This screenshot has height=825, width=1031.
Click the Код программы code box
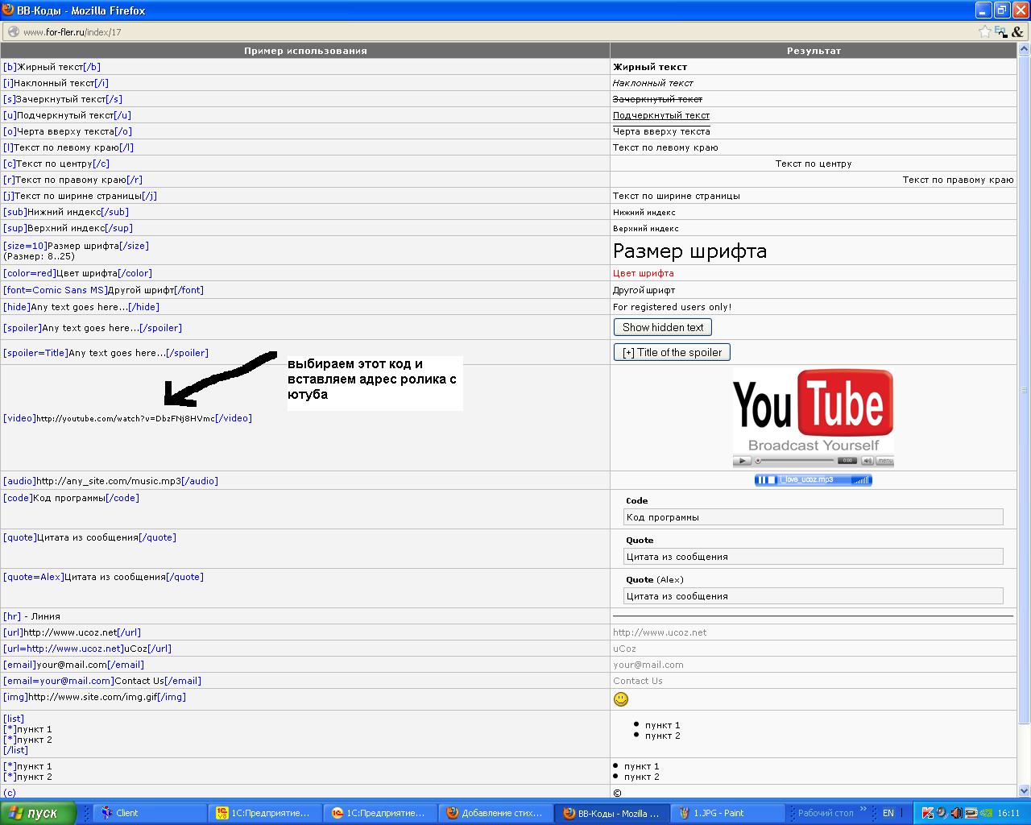(x=814, y=517)
